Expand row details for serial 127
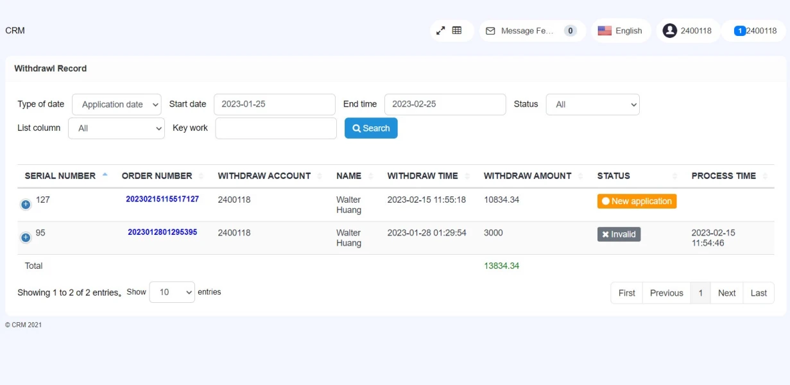Screen dimensions: 790x385 tap(26, 205)
